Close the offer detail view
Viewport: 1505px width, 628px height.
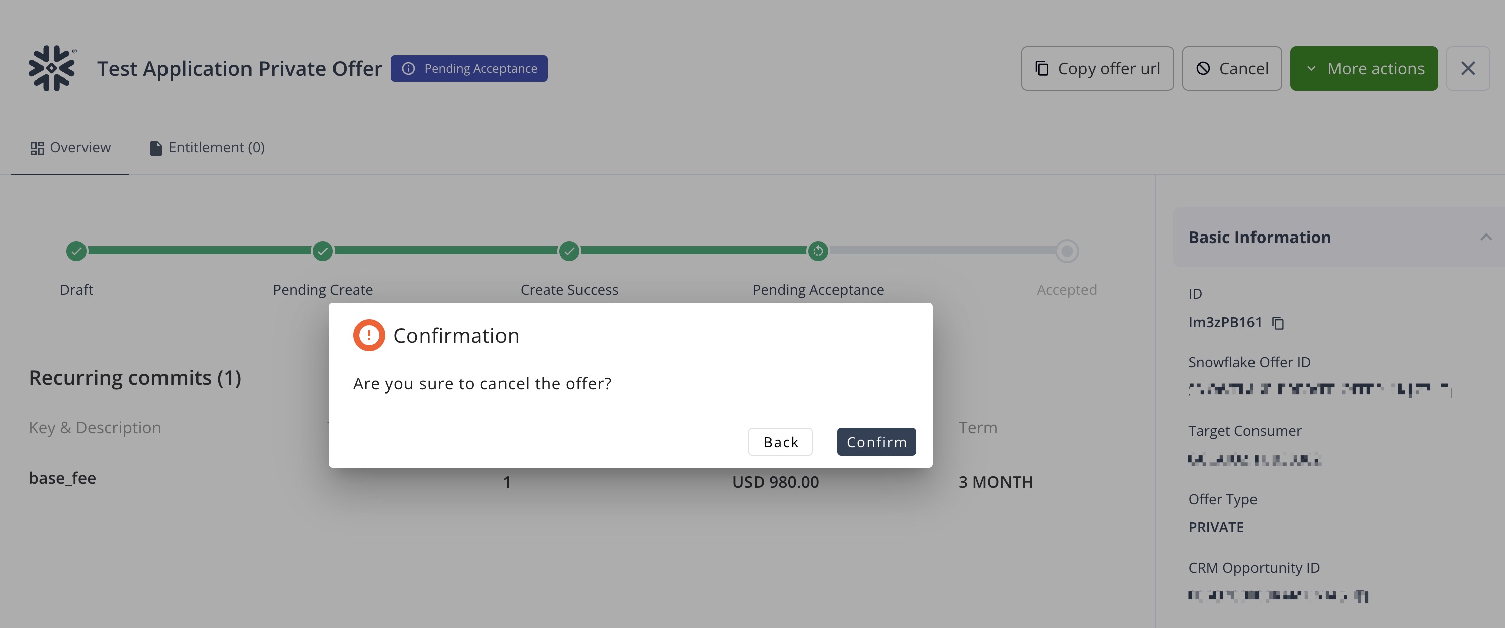(x=1468, y=68)
